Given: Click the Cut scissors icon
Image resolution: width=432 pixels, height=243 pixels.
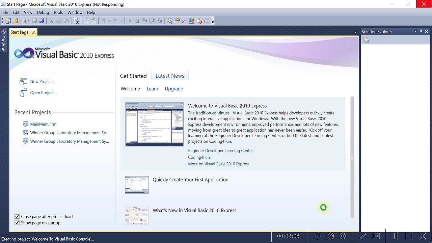Looking at the screenshot, I should [51, 21].
